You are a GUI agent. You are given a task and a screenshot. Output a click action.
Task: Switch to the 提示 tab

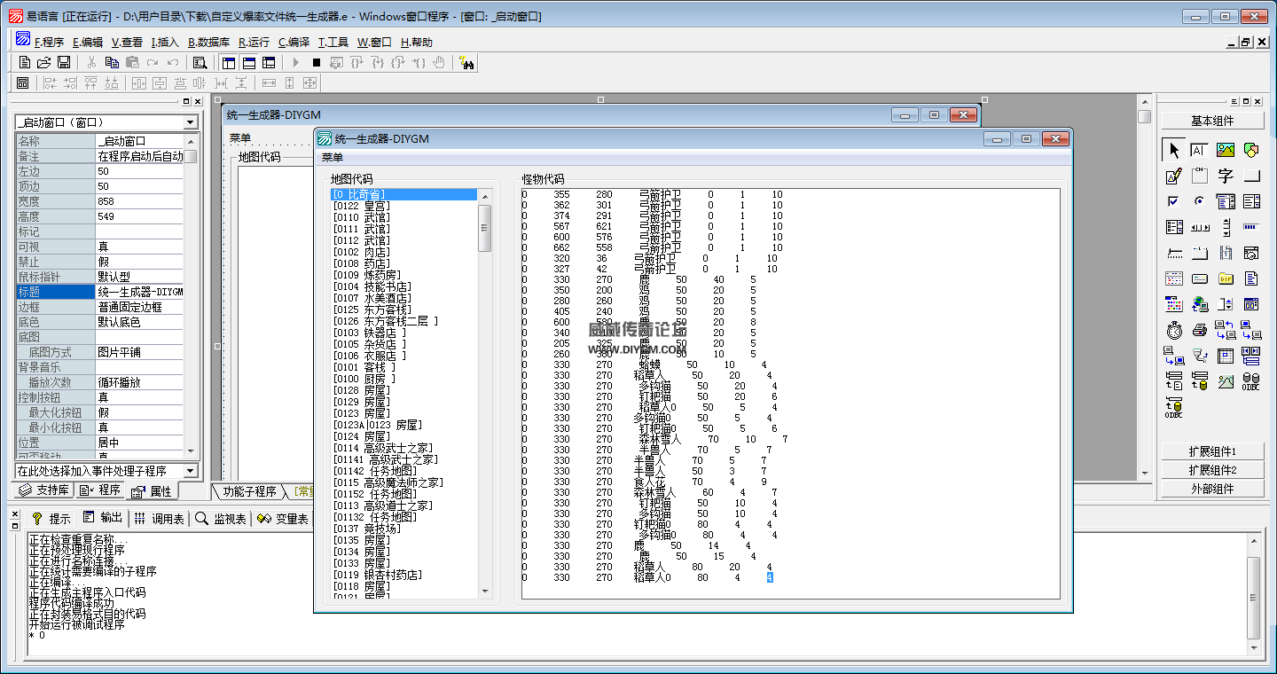click(51, 518)
